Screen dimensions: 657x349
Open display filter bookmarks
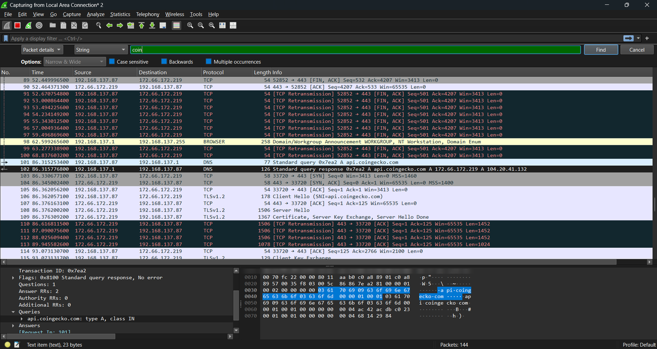pyautogui.click(x=5, y=38)
